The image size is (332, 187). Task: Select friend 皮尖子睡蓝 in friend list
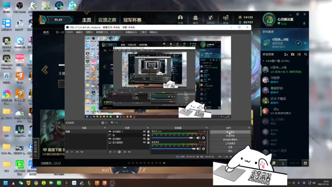coord(284,101)
